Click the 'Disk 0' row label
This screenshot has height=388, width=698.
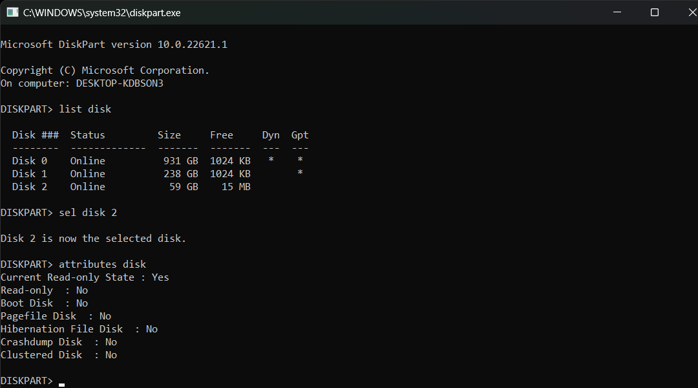[30, 161]
